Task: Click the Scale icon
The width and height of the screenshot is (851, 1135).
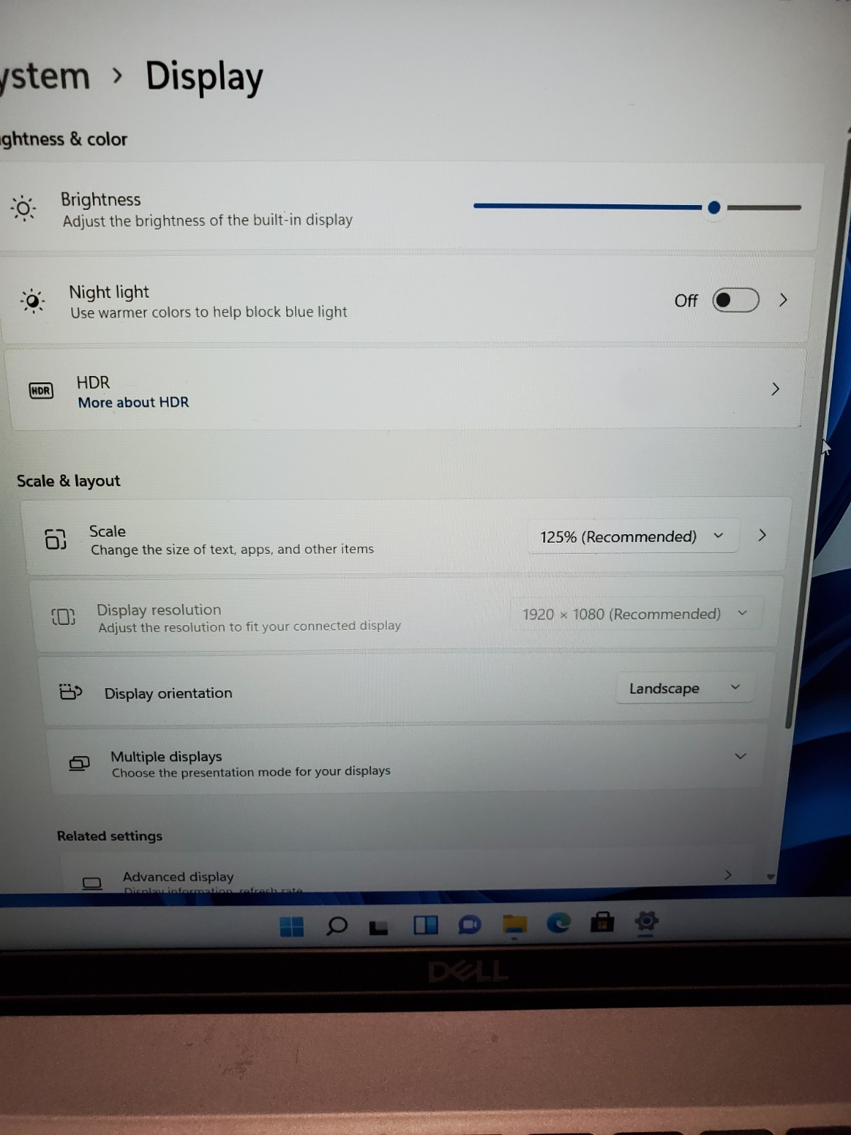Action: (x=55, y=539)
